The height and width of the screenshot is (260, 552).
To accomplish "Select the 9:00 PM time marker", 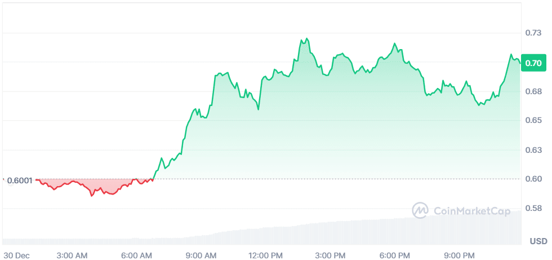I will (459, 255).
